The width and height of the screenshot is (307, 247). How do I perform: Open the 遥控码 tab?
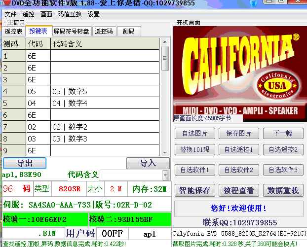tap(104, 31)
